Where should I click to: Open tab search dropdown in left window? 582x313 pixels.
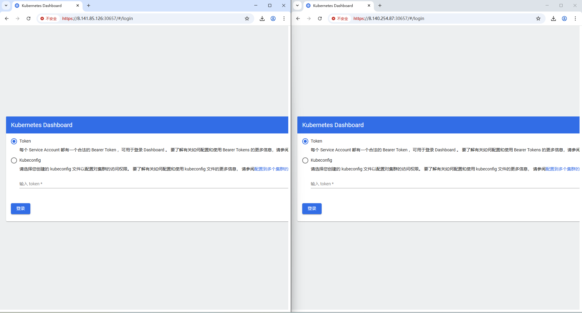pos(6,5)
